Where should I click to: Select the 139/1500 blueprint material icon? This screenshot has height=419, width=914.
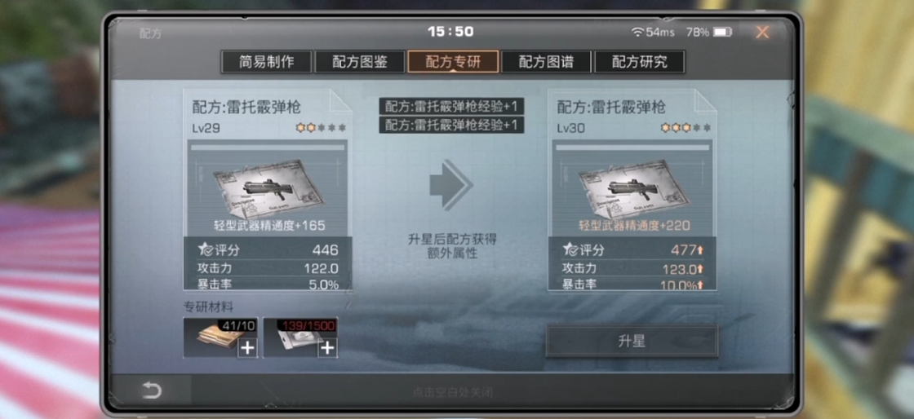coord(300,337)
